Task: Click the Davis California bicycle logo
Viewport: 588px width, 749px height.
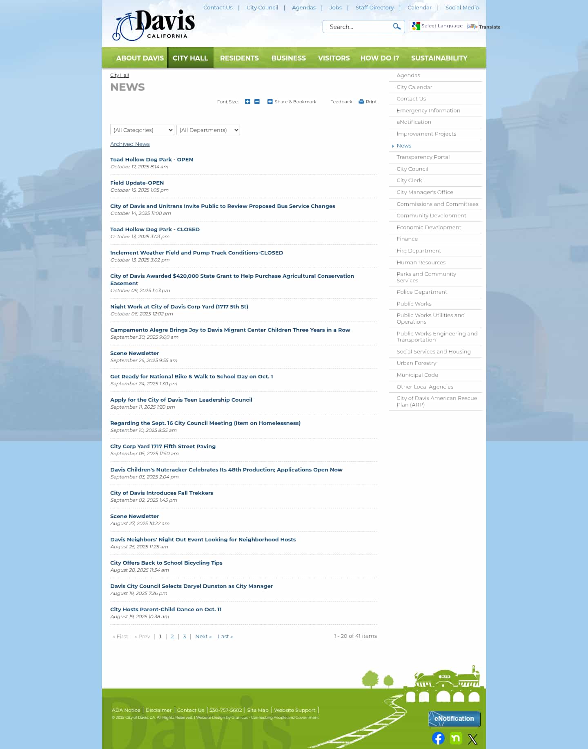Action: [154, 25]
